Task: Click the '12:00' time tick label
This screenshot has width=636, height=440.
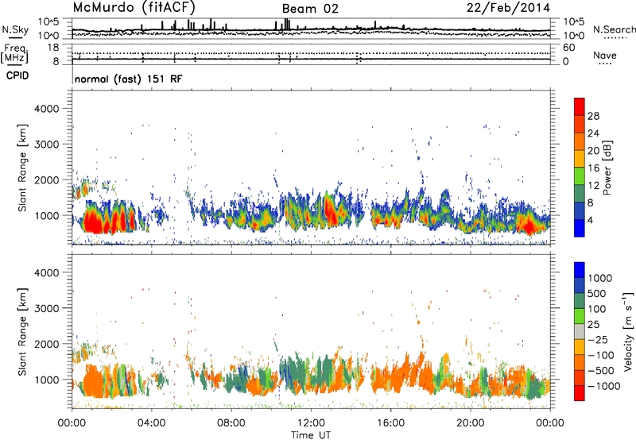Action: (x=311, y=423)
